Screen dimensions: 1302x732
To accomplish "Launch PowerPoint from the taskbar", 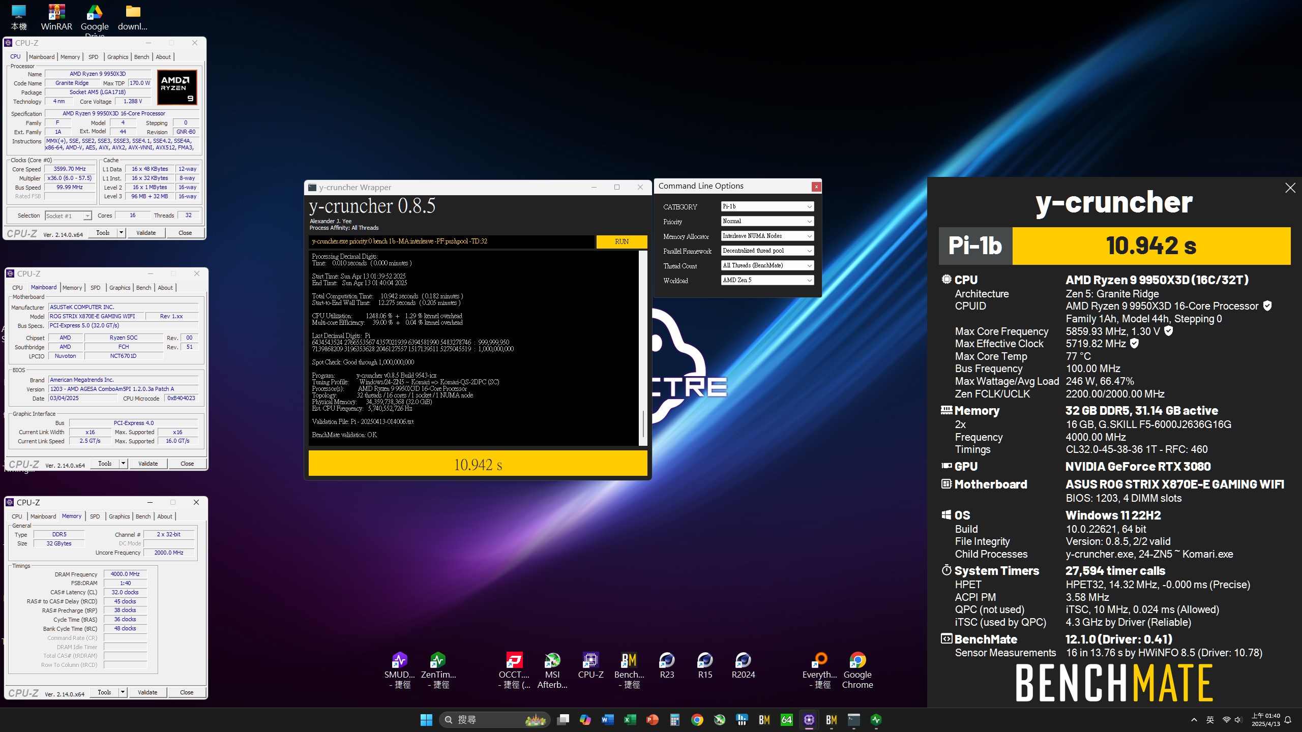I will [653, 720].
